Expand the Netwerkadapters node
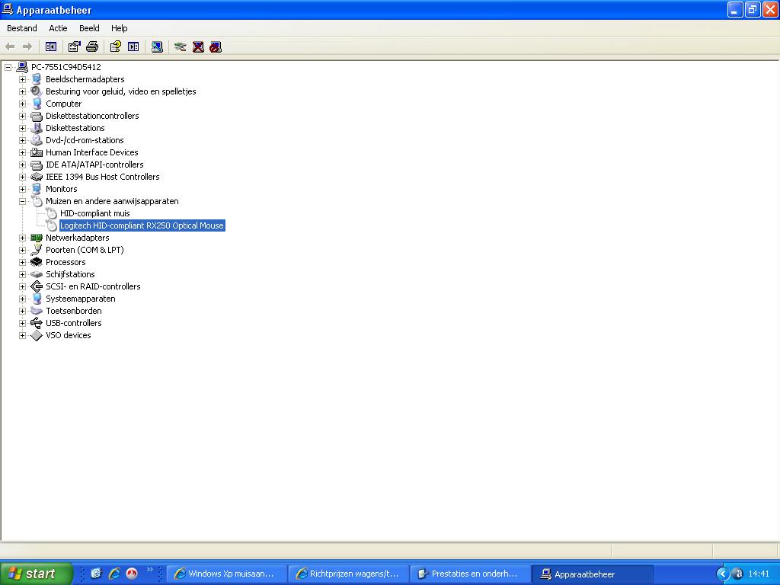This screenshot has height=585, width=780. point(22,238)
